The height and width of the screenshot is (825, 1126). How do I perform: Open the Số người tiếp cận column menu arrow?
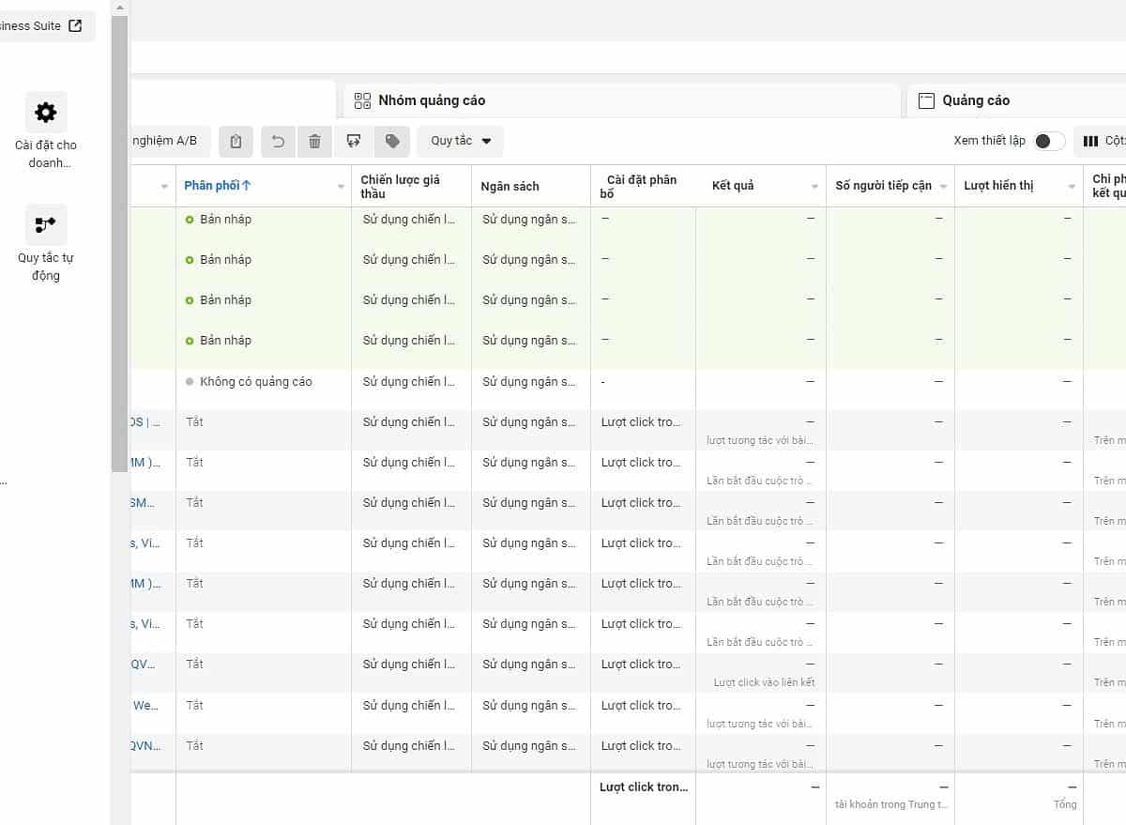[944, 187]
